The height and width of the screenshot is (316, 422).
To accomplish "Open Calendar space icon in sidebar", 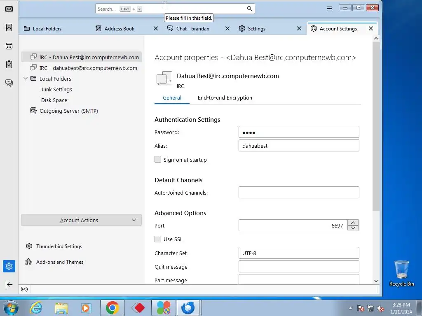I will (x=9, y=46).
